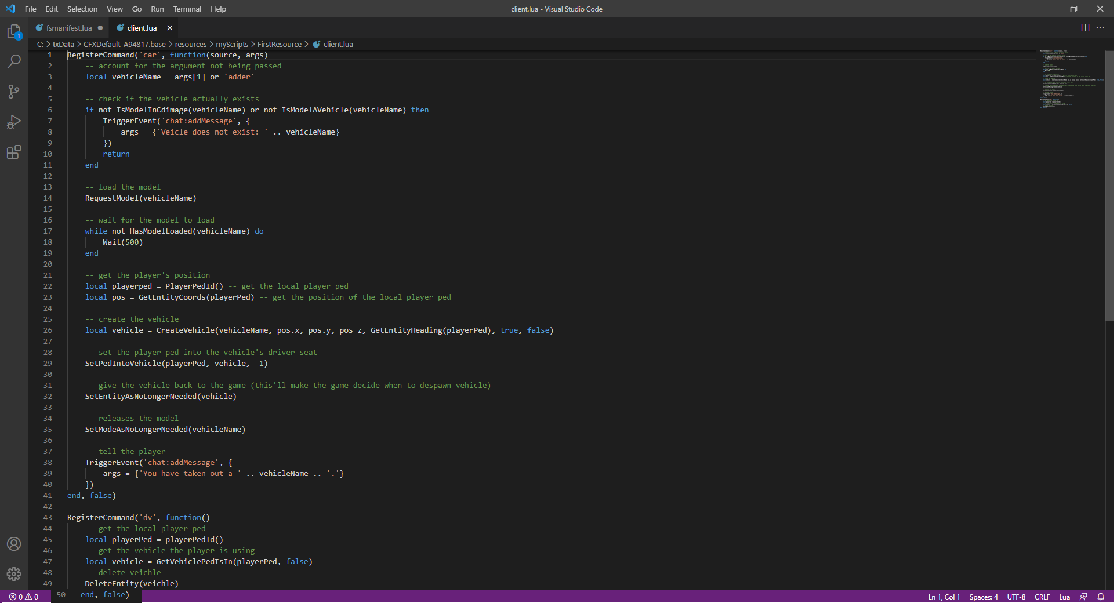The image size is (1117, 603).
Task: Click DeleteEntity(veichle) on line 49
Action: pyautogui.click(x=132, y=583)
